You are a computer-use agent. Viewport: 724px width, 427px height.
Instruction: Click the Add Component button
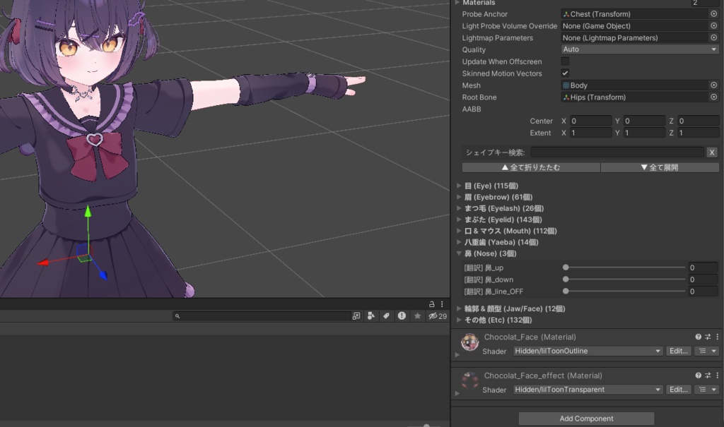pyautogui.click(x=586, y=419)
